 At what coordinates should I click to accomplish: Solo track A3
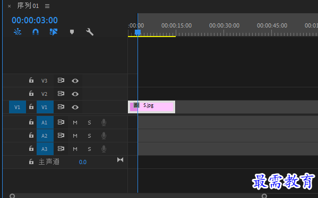pyautogui.click(x=89, y=149)
